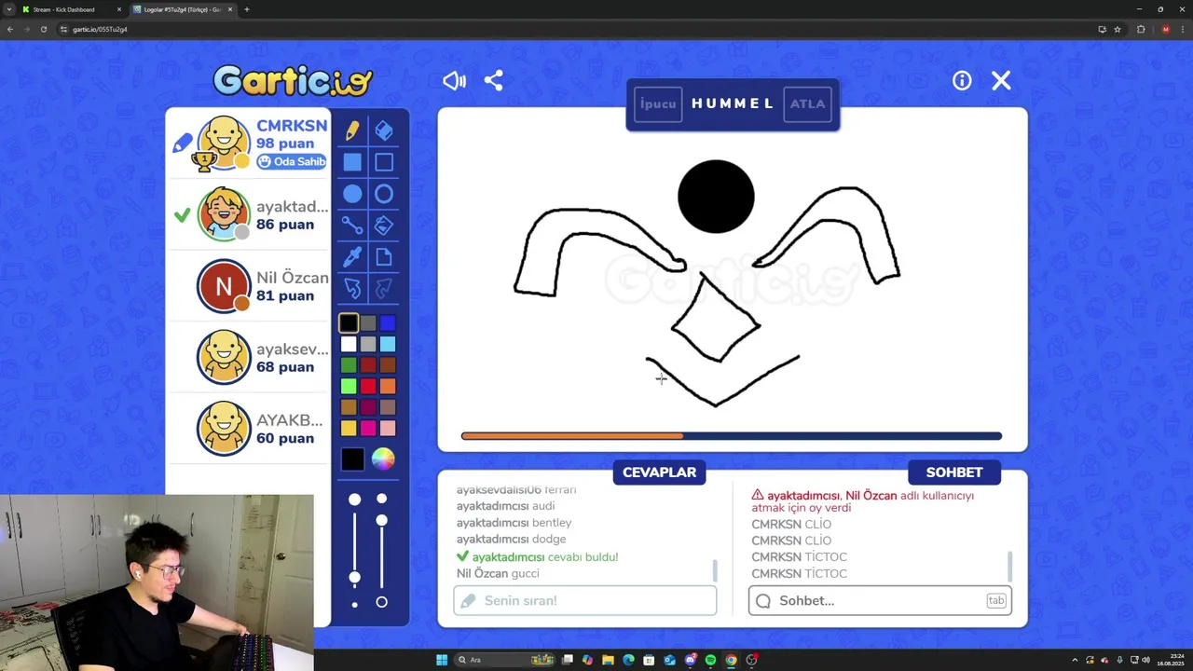Select the blue color swatch
The height and width of the screenshot is (671, 1193).
(x=388, y=323)
